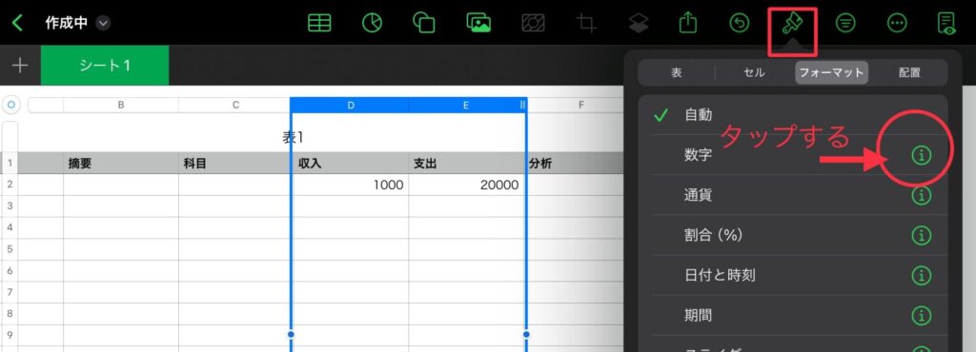
Task: Switch to the 配置 tab
Action: point(908,72)
